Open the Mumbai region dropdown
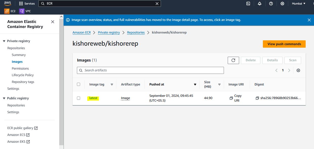Image resolution: width=314 pixels, height=149 pixels. point(299,4)
